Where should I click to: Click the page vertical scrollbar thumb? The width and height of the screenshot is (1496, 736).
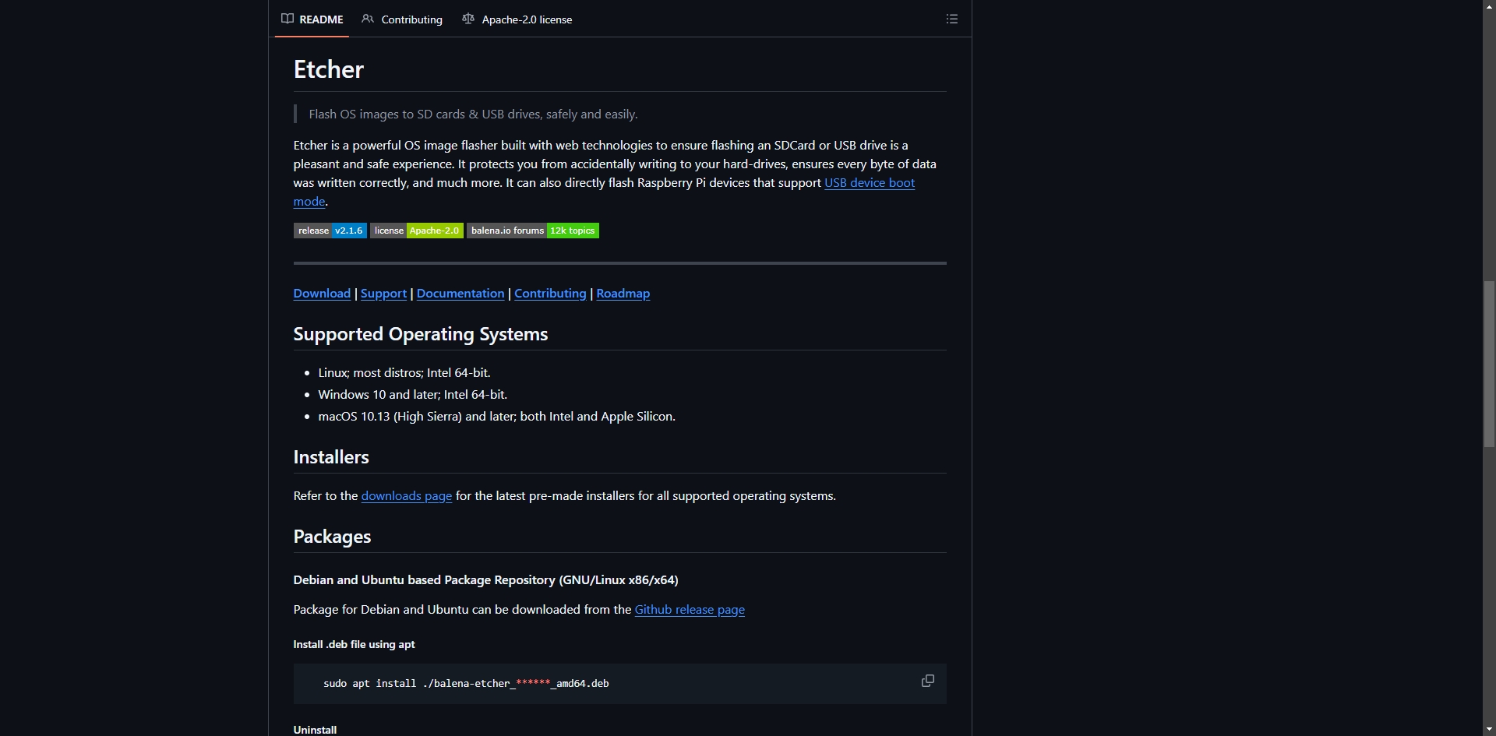point(1489,364)
